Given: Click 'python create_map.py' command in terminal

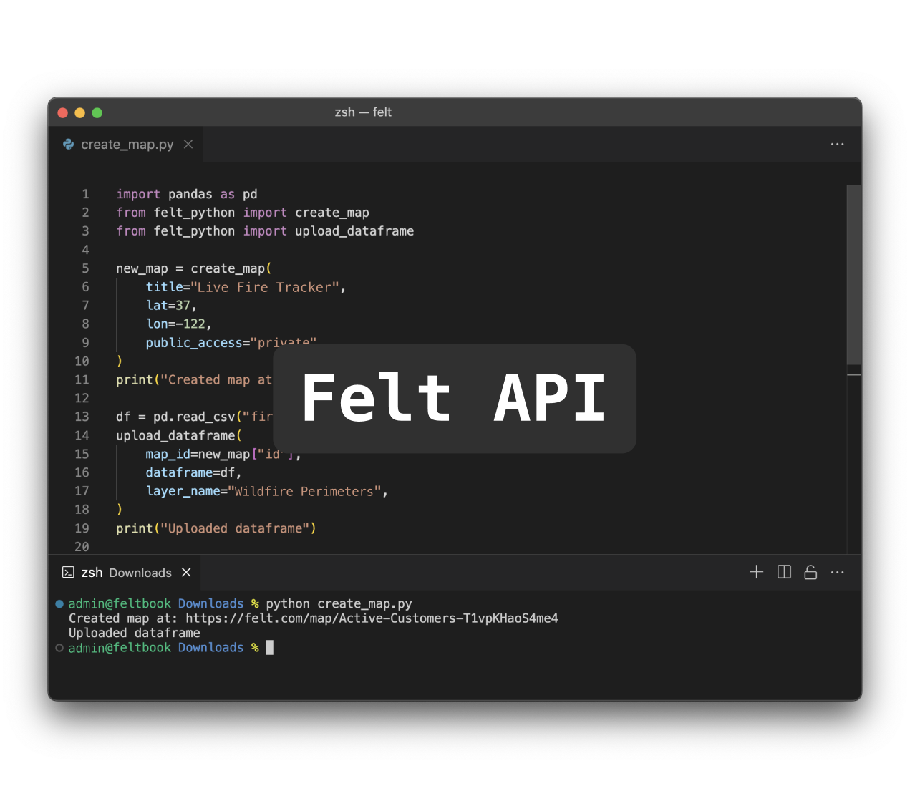Looking at the screenshot, I should click(339, 604).
